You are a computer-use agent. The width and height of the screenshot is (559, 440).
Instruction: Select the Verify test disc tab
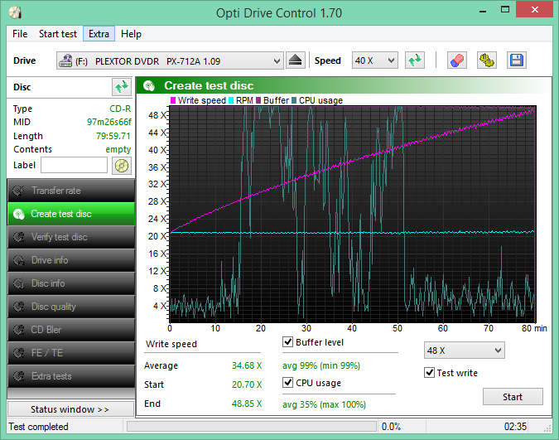pos(71,237)
